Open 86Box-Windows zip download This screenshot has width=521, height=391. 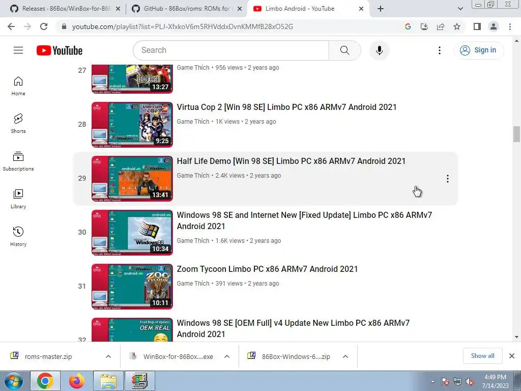296,356
